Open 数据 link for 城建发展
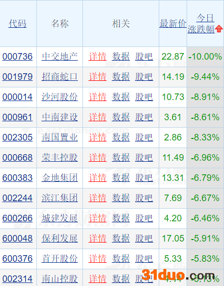 [x=121, y=218]
